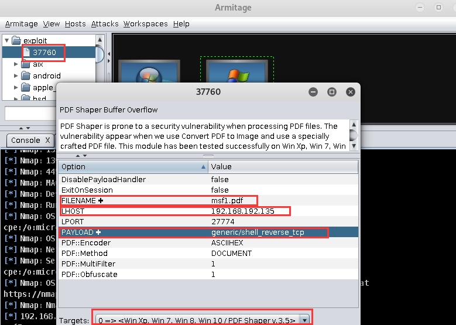The height and width of the screenshot is (325, 456).
Task: Click the 37760 module file icon
Action: point(26,52)
